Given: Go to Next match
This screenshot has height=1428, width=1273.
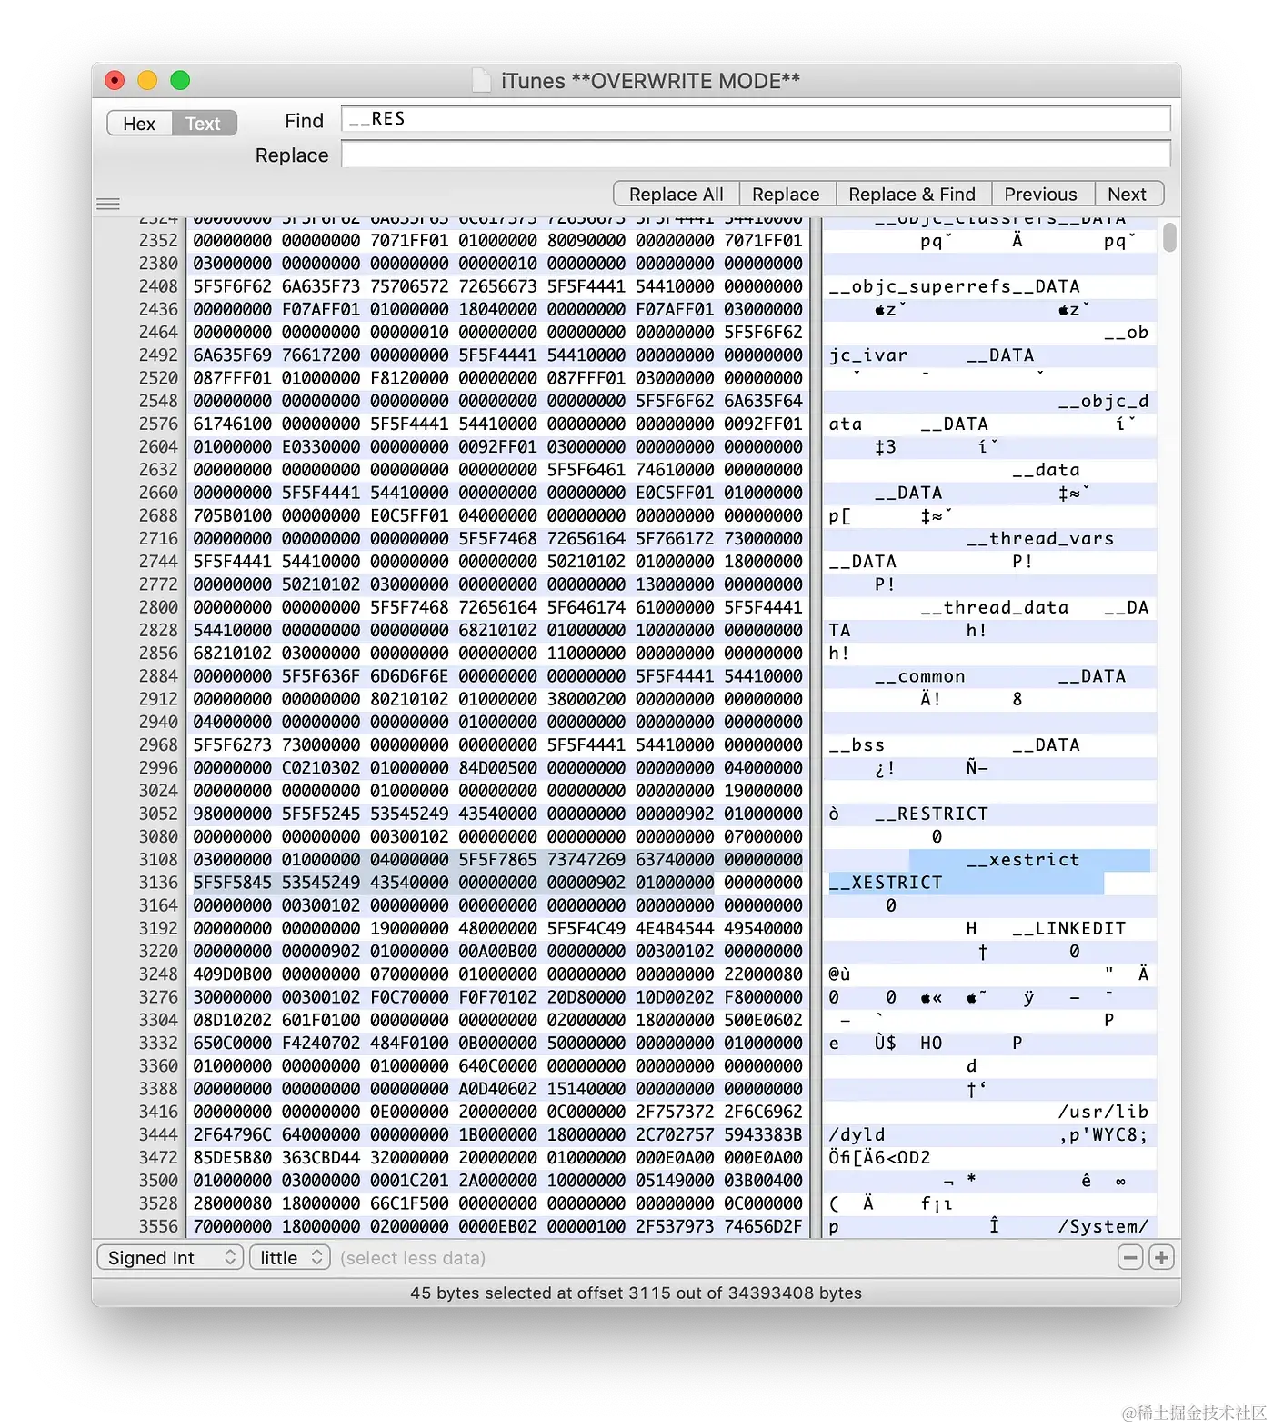Looking at the screenshot, I should pyautogui.click(x=1128, y=194).
